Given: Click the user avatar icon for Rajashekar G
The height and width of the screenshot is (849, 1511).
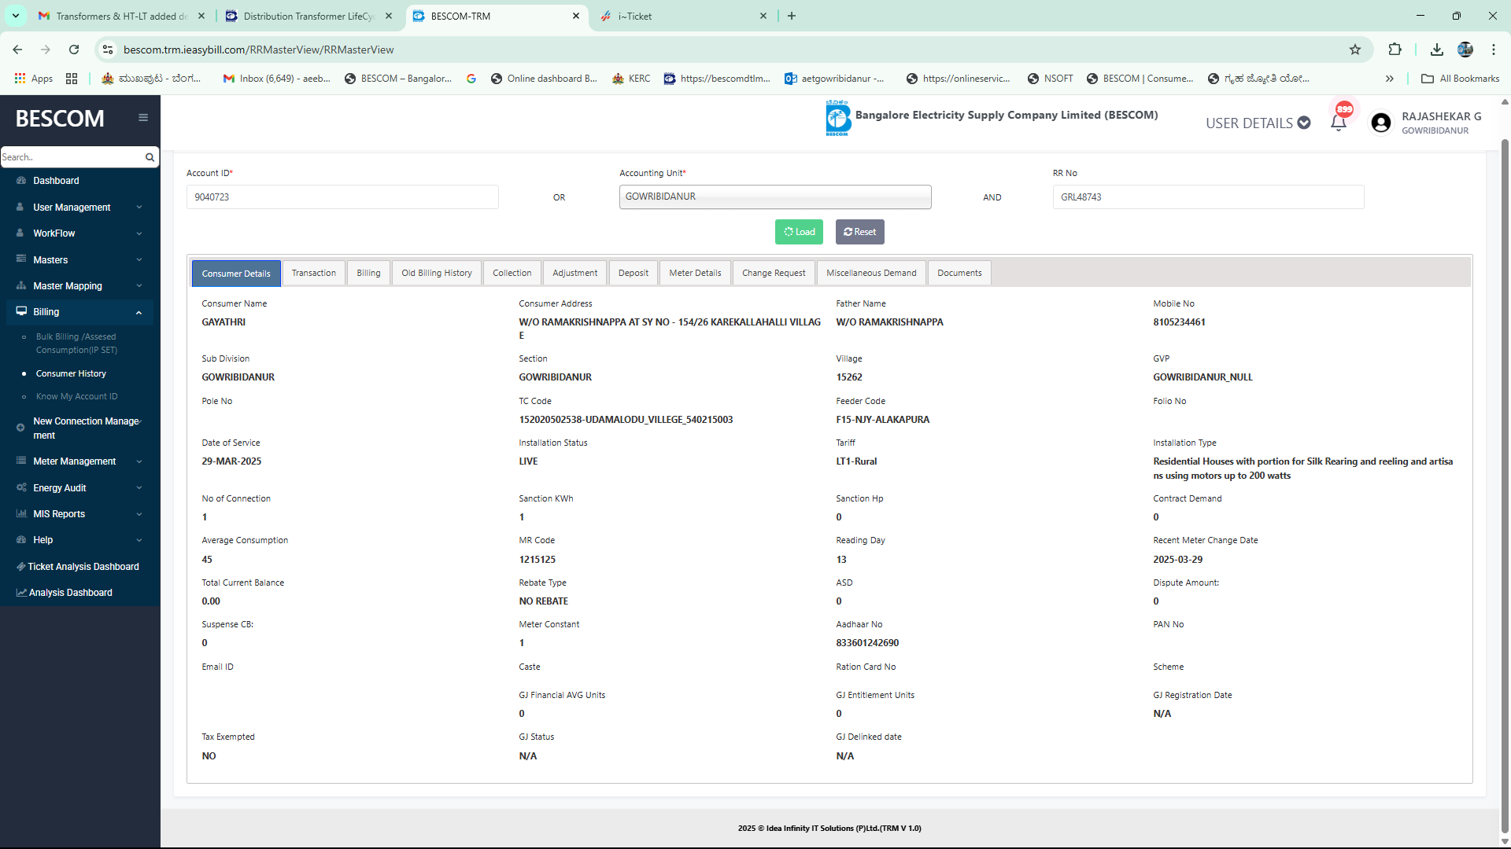Looking at the screenshot, I should 1380,123.
